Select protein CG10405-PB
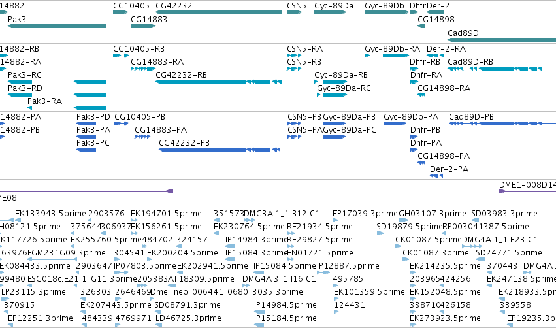The image size is (556, 328). [x=122, y=123]
